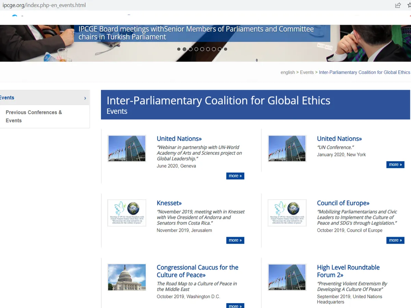Screen dimensions: 411x308
Task: Click the Council of Europe event thumbnail
Action: [287, 213]
